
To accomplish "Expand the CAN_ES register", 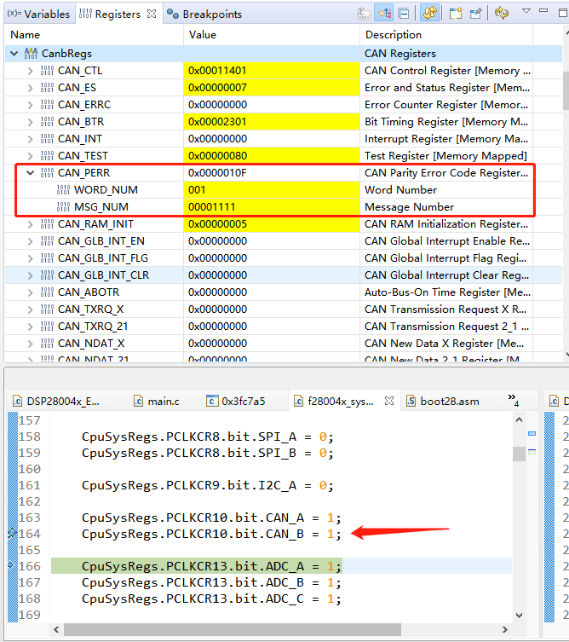I will point(30,88).
